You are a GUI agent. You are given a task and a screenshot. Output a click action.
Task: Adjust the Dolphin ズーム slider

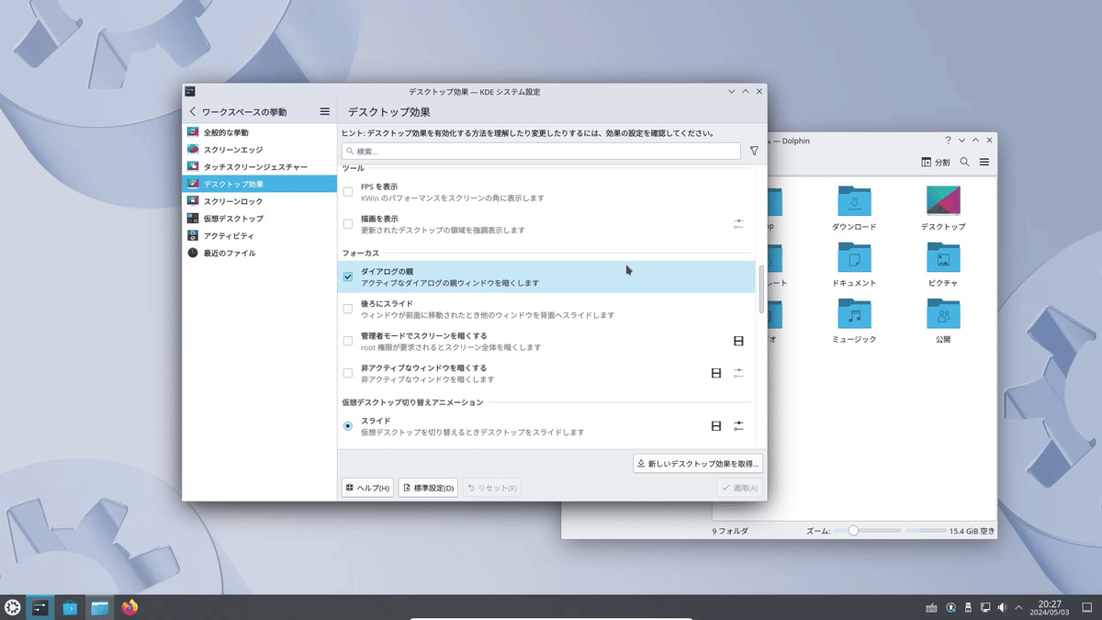click(869, 531)
